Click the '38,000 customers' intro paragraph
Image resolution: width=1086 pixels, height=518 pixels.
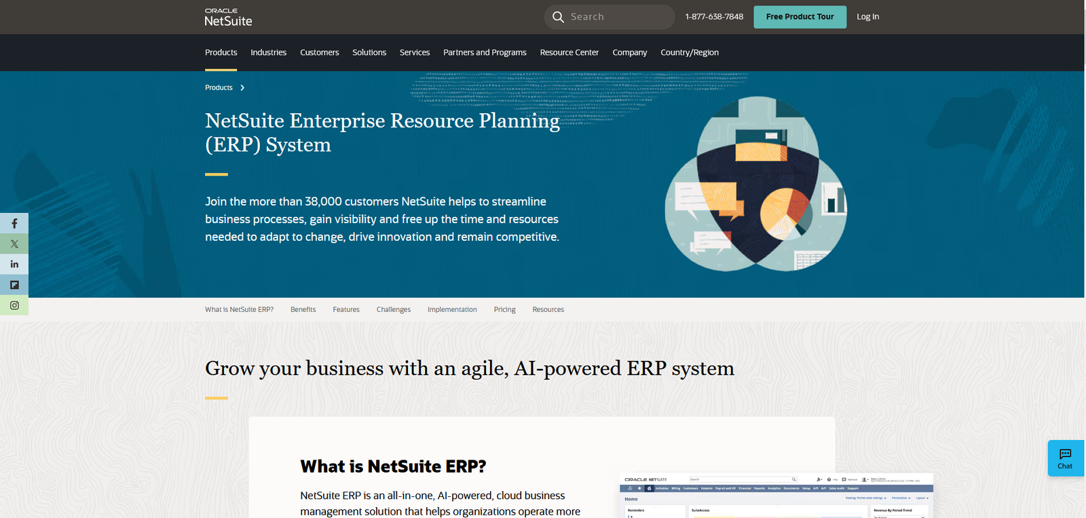click(382, 219)
